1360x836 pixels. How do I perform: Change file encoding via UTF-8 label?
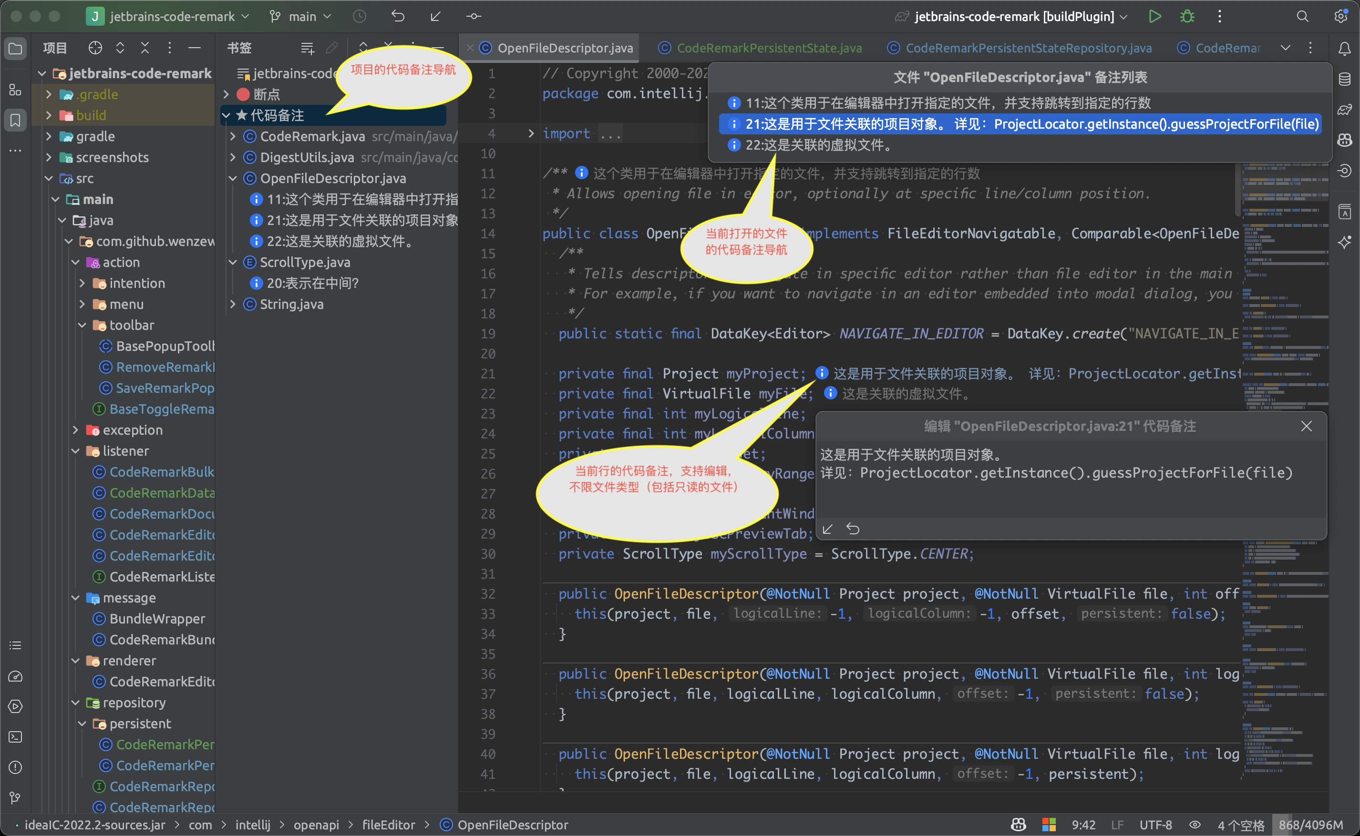1156,825
